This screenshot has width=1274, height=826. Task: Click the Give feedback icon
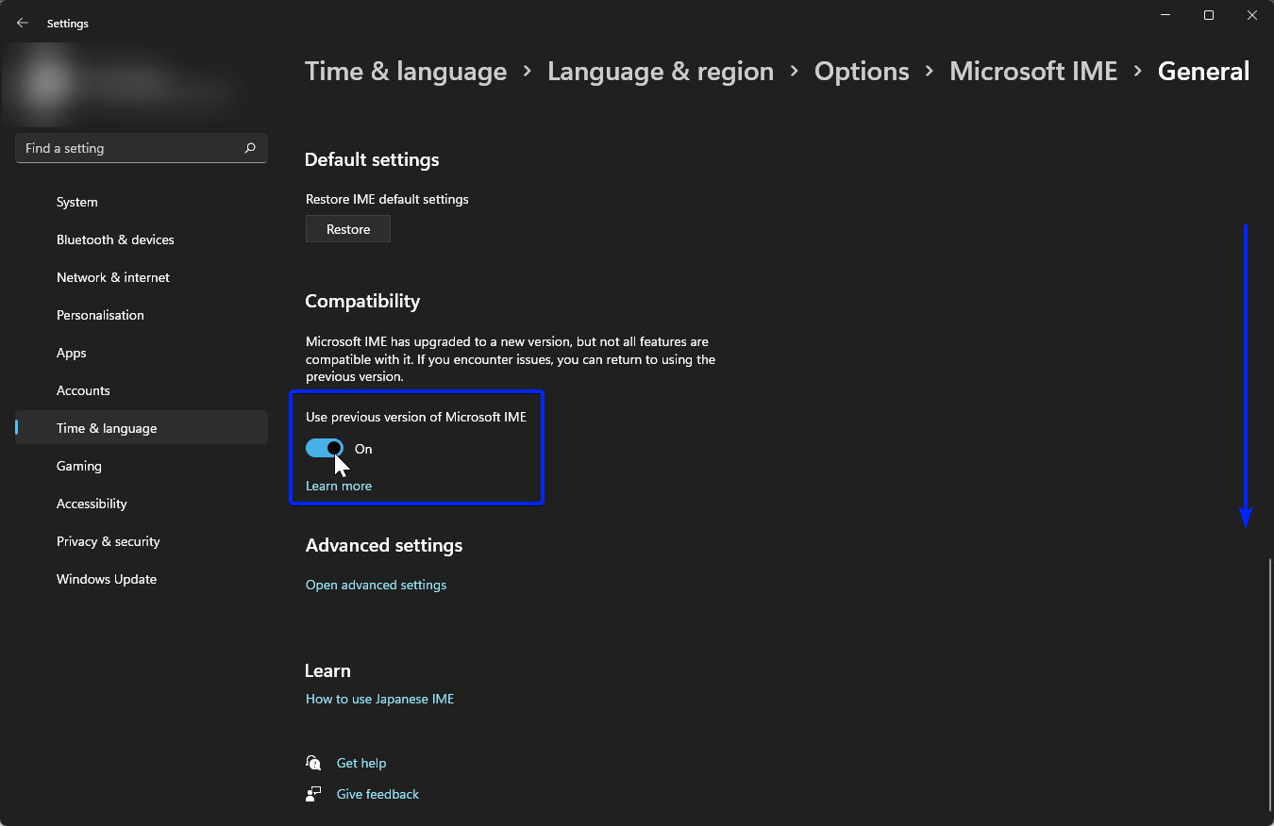click(x=313, y=794)
